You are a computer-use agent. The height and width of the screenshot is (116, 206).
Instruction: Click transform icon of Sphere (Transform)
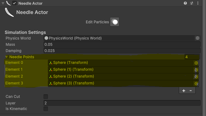click(x=51, y=63)
